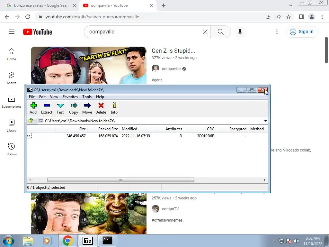Click the 7-Zip scrollbar right arrow

tap(265, 180)
